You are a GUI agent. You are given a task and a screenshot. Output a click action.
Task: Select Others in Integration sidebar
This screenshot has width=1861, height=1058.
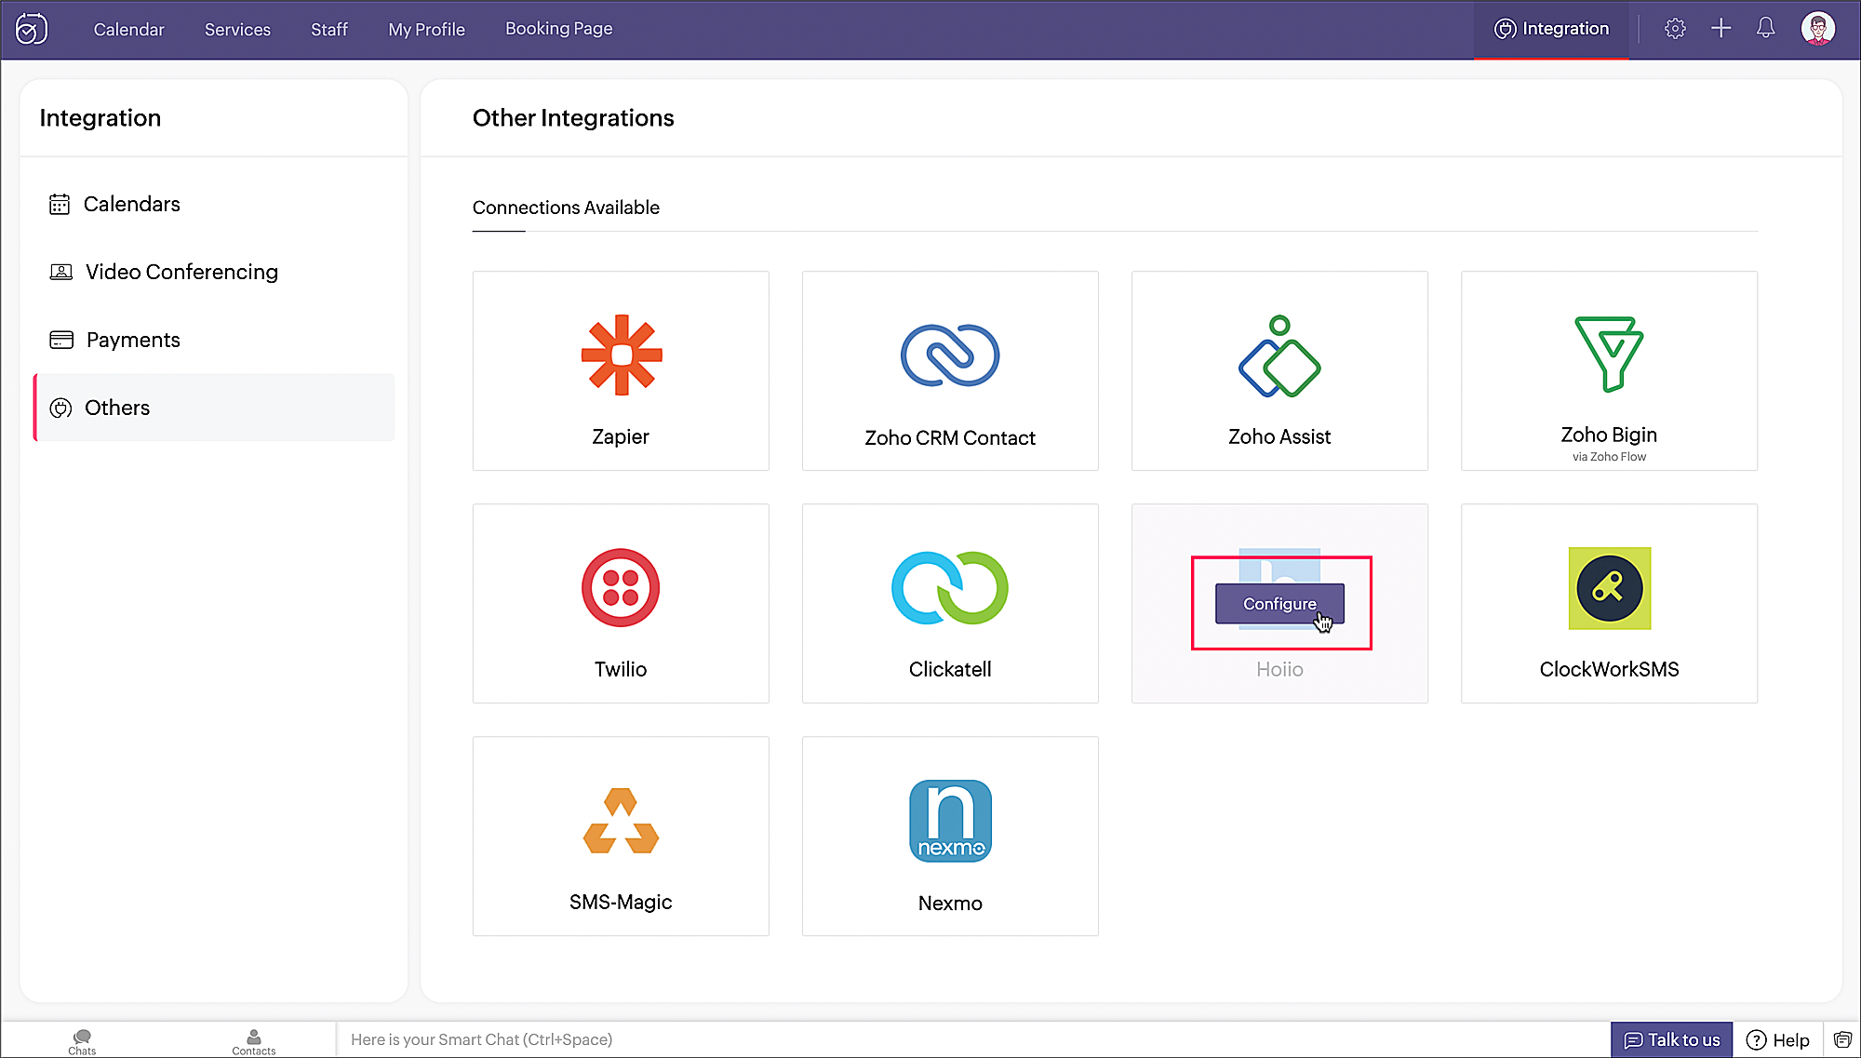point(214,408)
